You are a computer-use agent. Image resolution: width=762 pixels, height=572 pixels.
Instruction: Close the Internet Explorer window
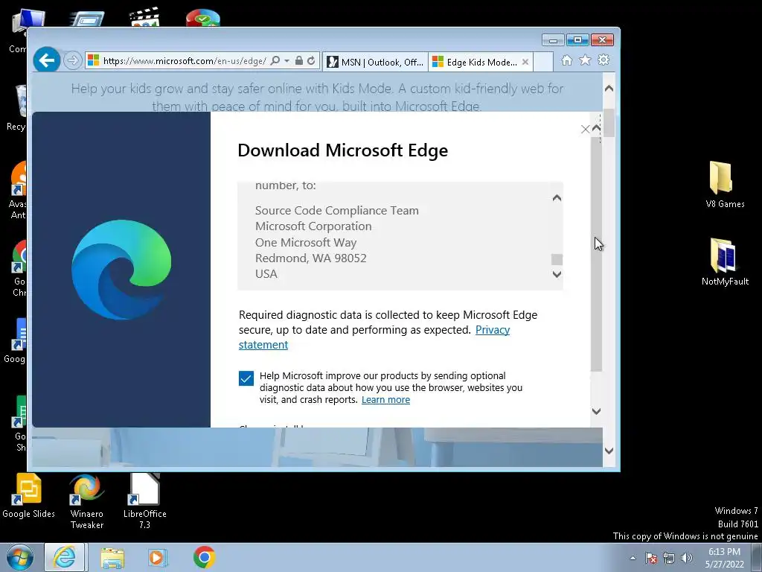pyautogui.click(x=603, y=40)
